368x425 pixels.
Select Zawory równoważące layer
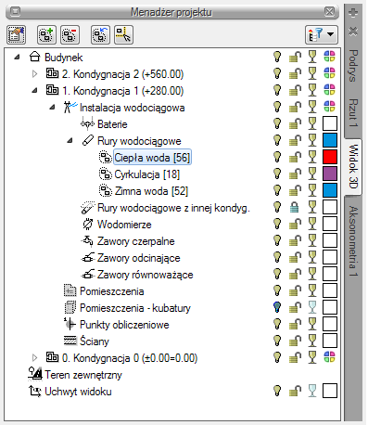pos(146,275)
